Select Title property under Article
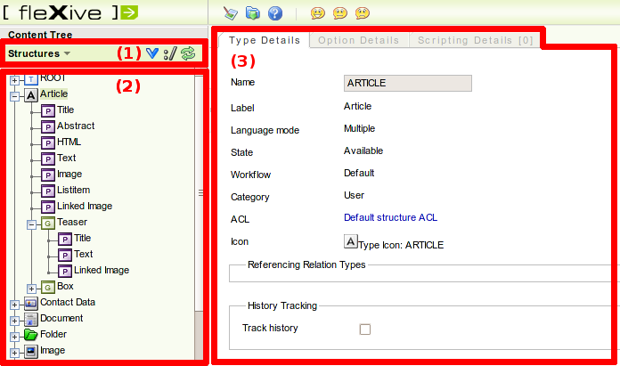The width and height of the screenshot is (620, 366). tap(65, 110)
